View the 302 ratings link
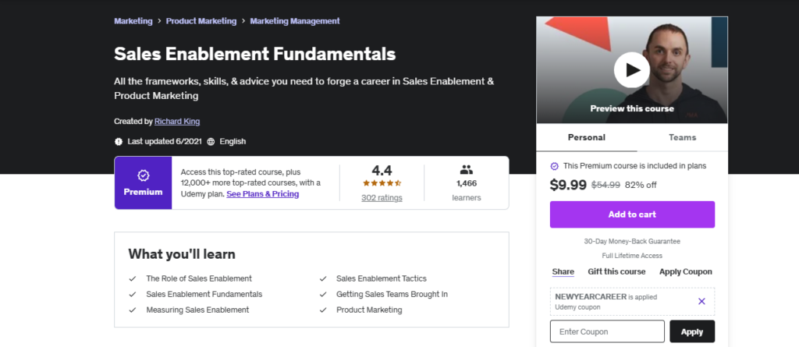This screenshot has width=799, height=347. click(x=382, y=198)
